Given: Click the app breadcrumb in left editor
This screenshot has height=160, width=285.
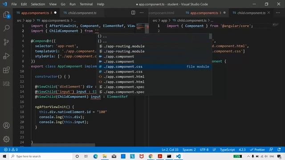Looking at the screenshot, I should click(x=28, y=20).
